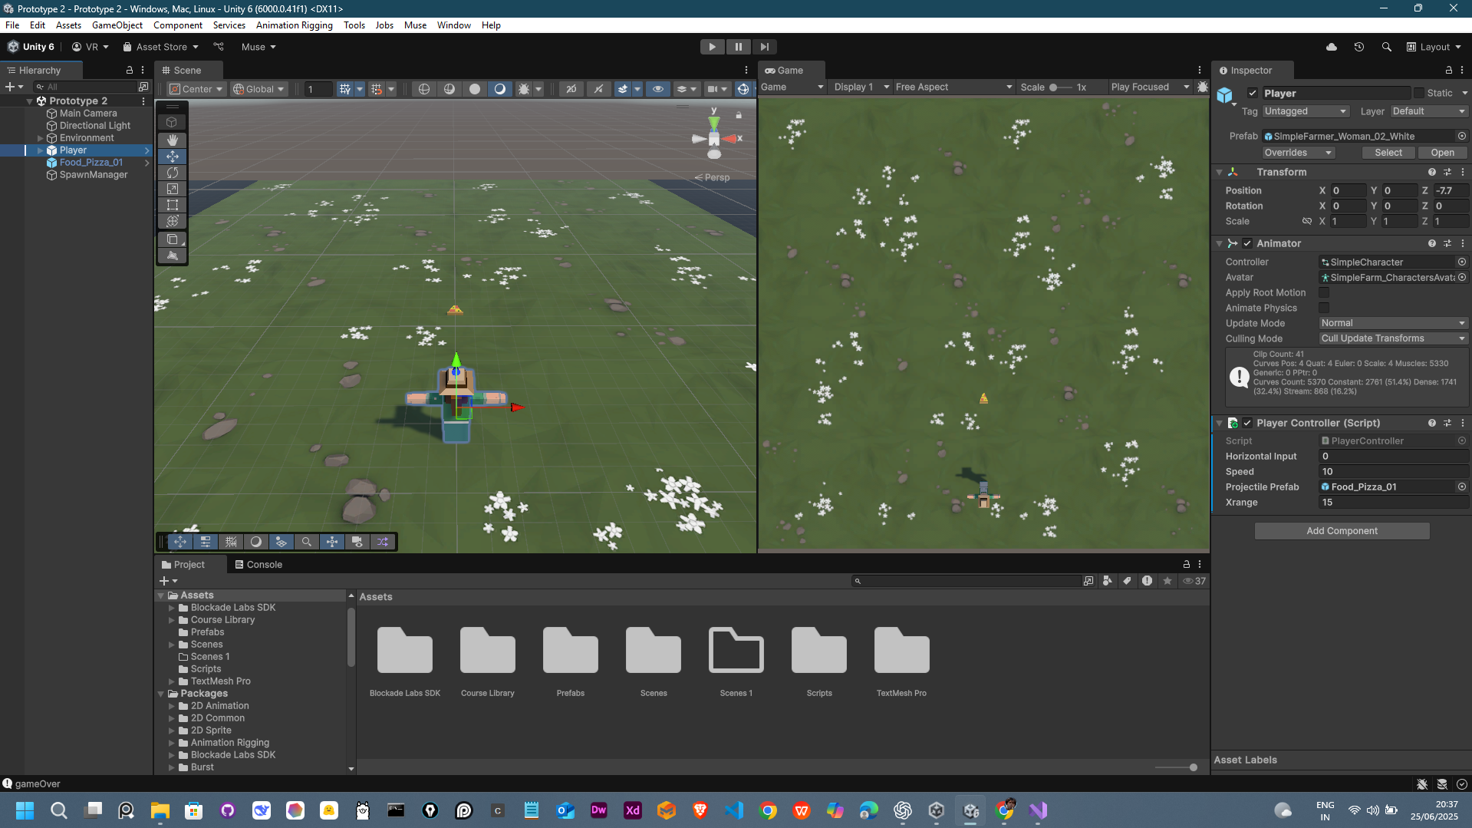Open the Unity cloud icon
The width and height of the screenshot is (1472, 828).
coord(1332,47)
